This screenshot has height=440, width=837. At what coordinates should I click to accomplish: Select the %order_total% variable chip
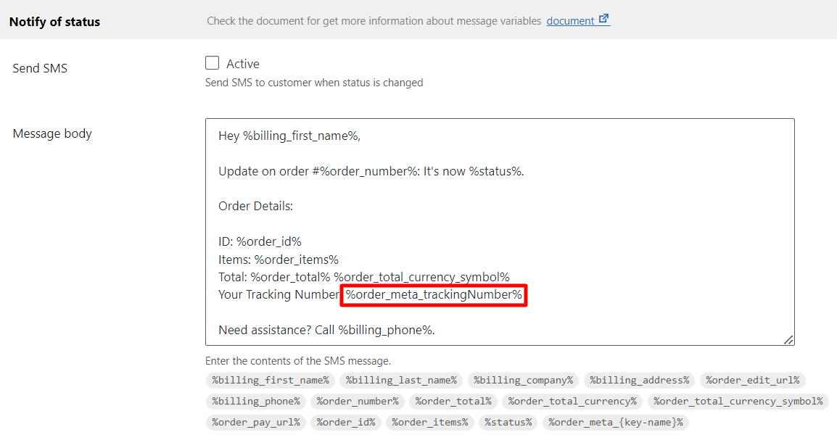454,401
